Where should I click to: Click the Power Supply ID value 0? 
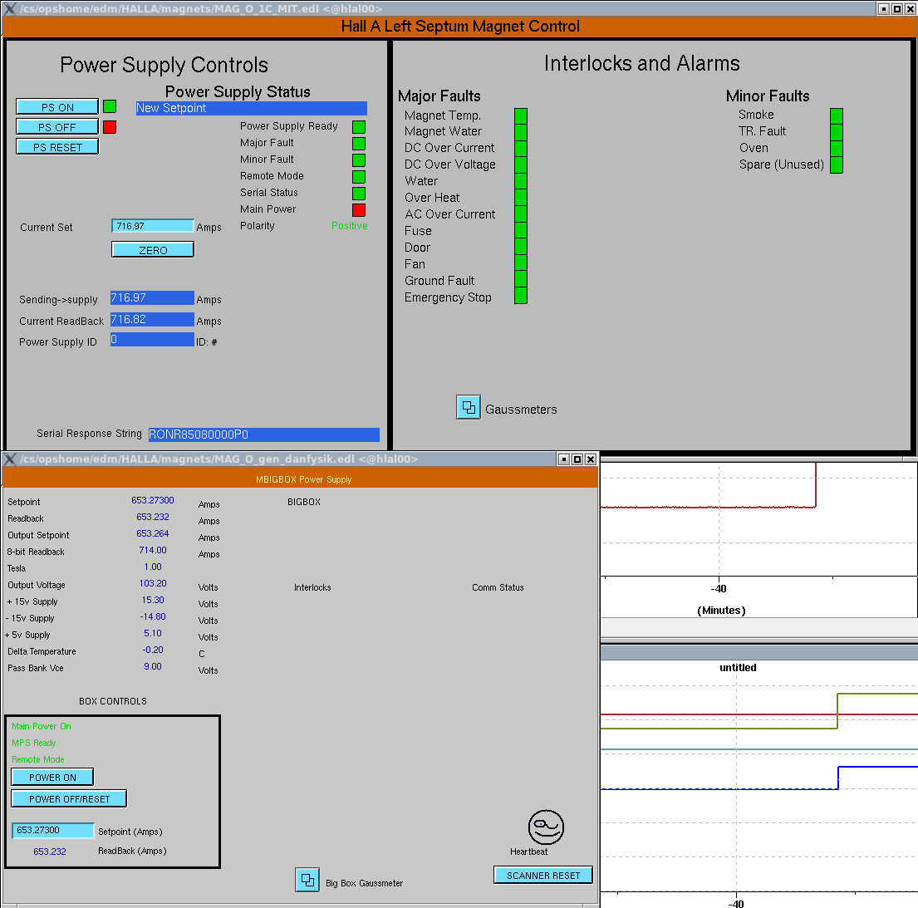pos(152,340)
